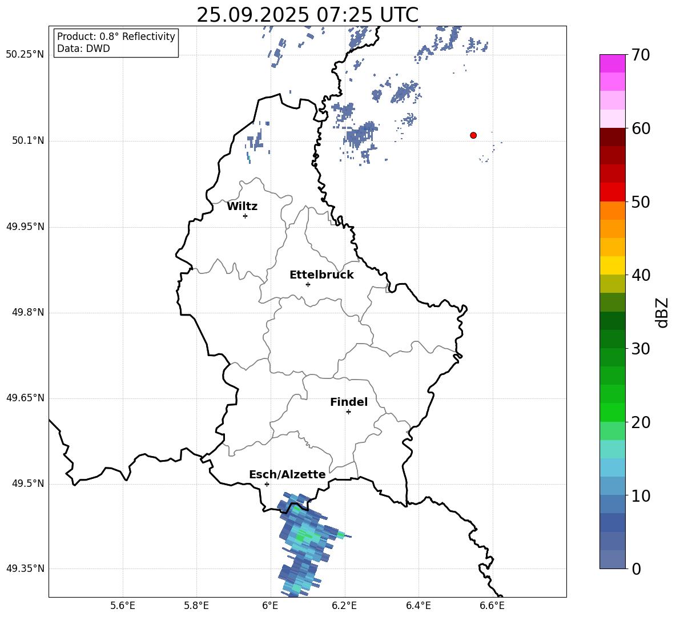Click the red station dot marker

pos(473,135)
